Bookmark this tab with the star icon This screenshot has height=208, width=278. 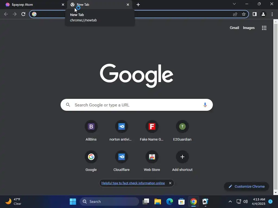click(244, 14)
